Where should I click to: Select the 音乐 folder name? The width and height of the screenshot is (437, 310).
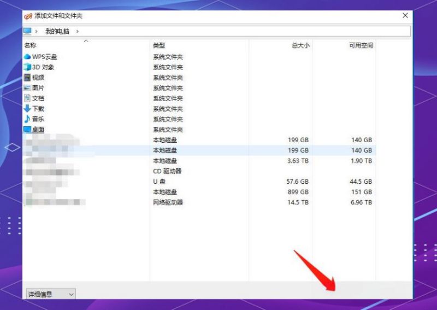38,119
